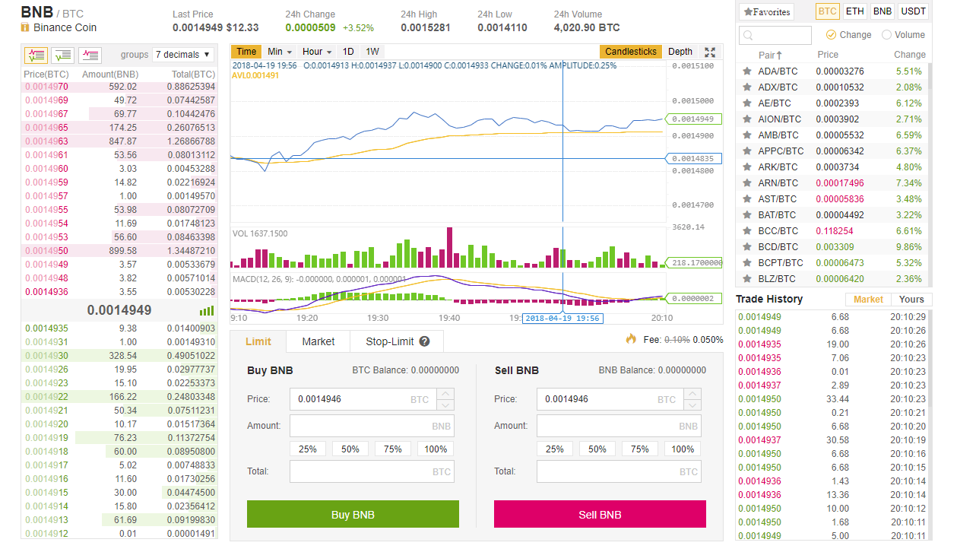Star the BAT/BTC pair
Image resolution: width=957 pixels, height=552 pixels.
coord(747,214)
